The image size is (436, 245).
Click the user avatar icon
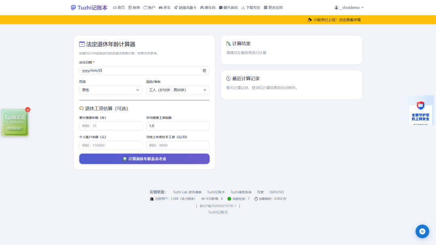[336, 8]
